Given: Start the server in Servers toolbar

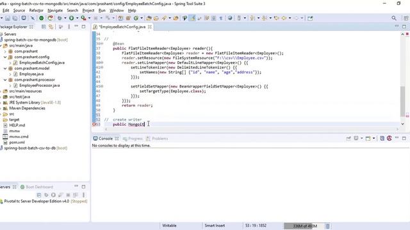Looking at the screenshot, I should tap(53, 195).
